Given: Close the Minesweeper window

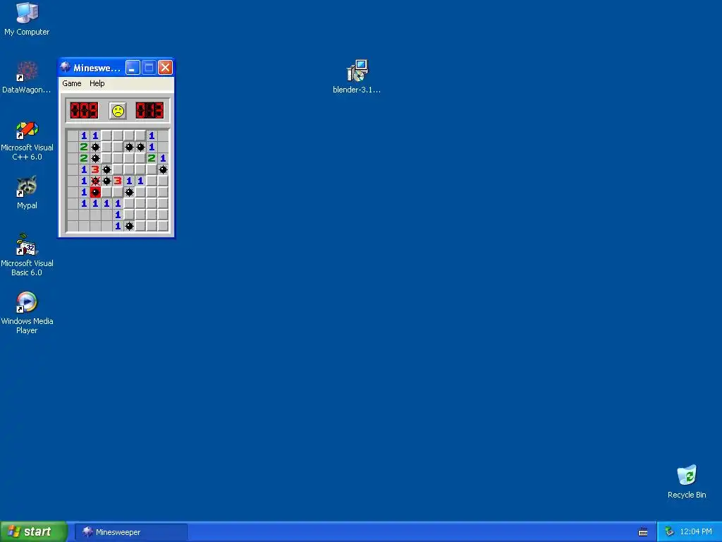Looking at the screenshot, I should click(165, 68).
